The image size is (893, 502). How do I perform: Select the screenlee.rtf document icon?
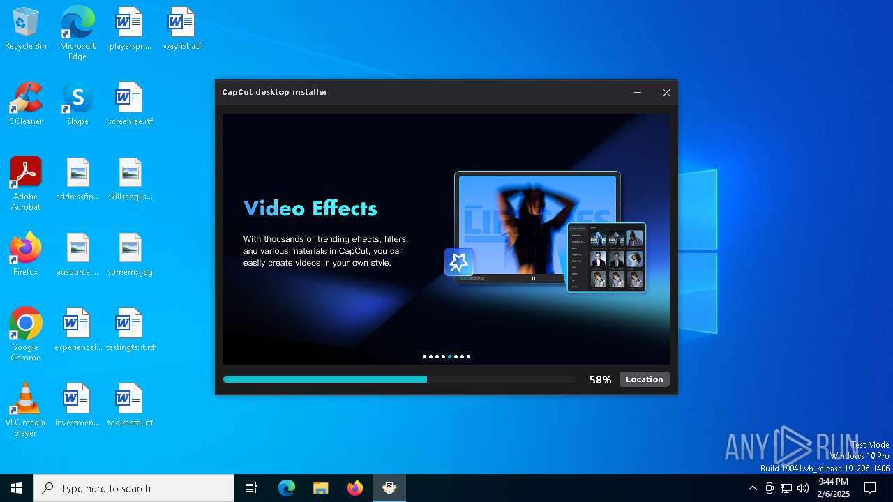(130, 104)
